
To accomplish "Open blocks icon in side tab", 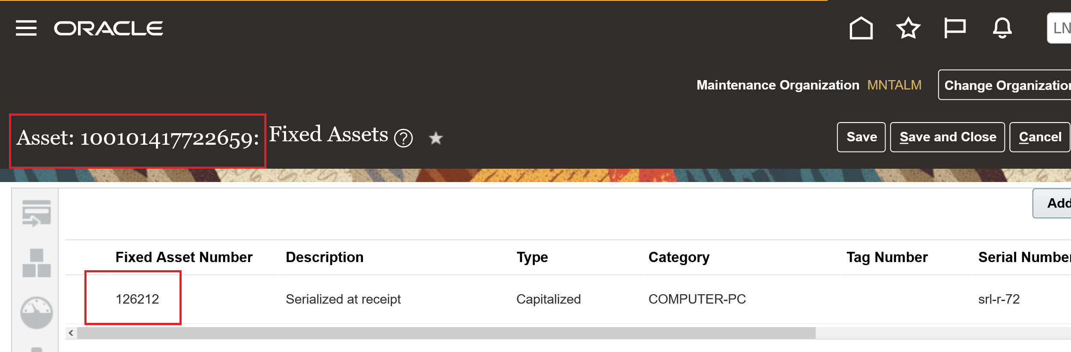I will tap(36, 263).
